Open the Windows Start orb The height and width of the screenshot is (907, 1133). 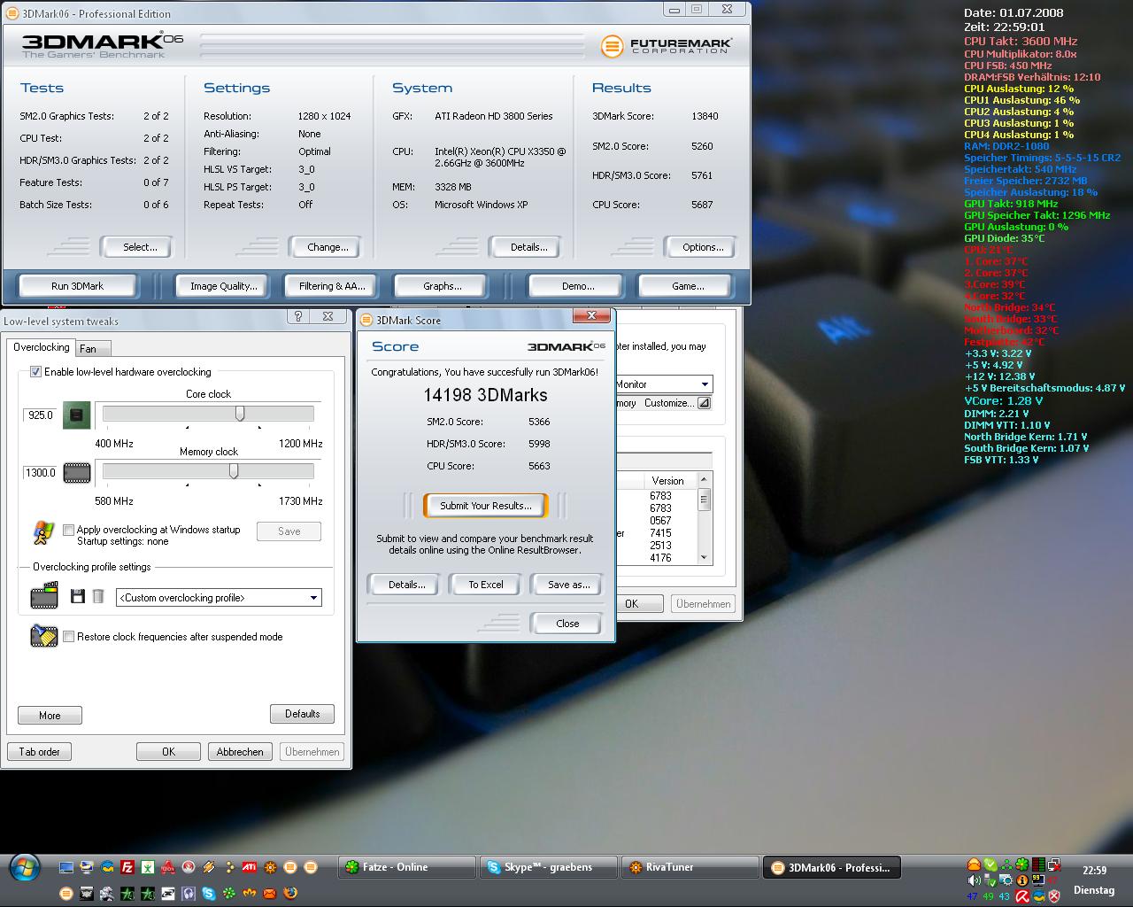(25, 868)
